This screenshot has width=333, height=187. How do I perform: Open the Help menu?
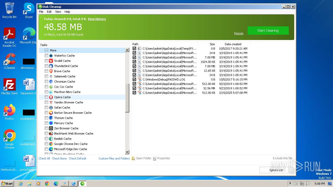point(67,12)
